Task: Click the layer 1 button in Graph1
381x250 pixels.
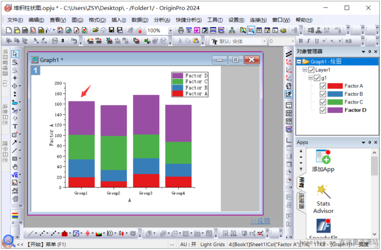Action: pyautogui.click(x=35, y=71)
